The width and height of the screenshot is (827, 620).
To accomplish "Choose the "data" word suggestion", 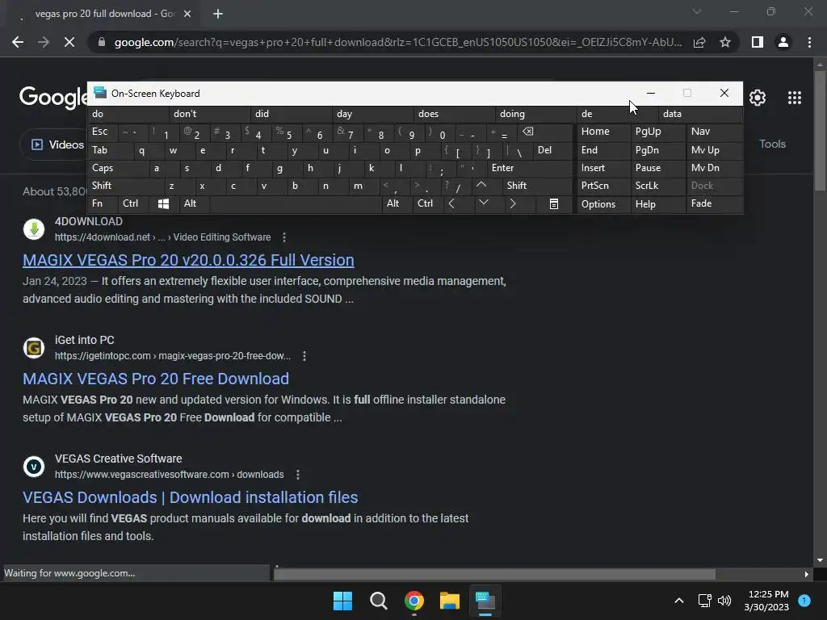I will click(700, 114).
